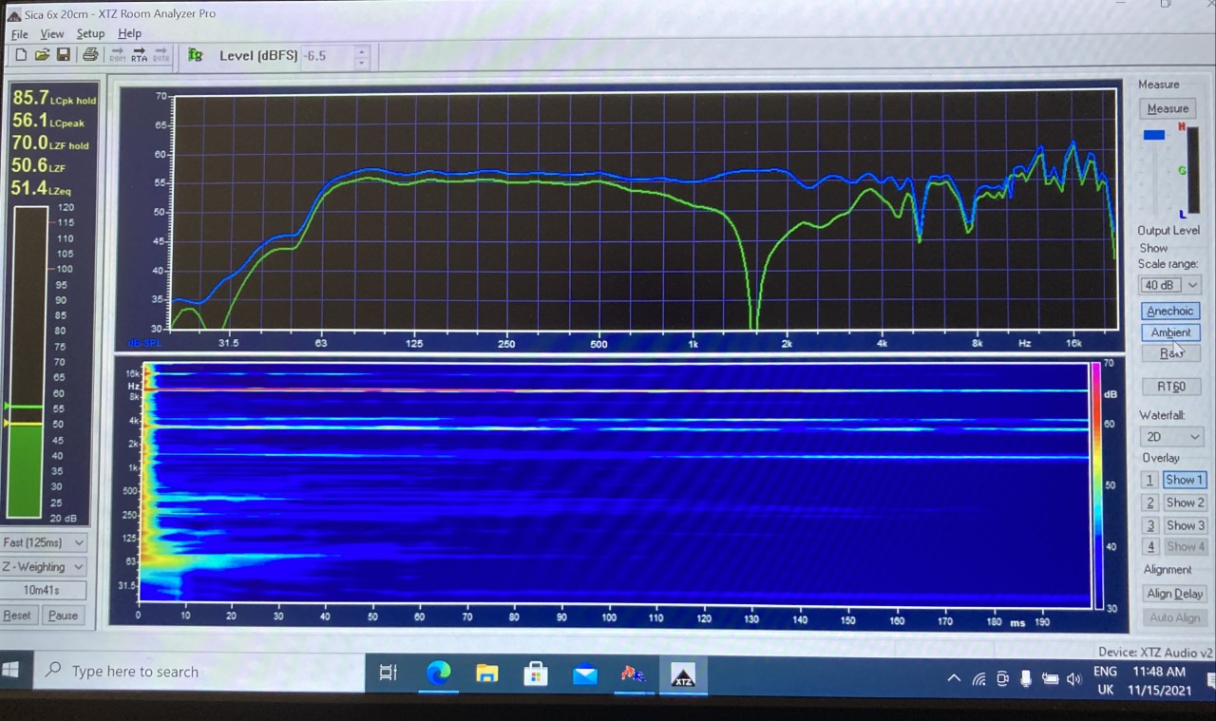Click the Measure button

(x=1168, y=108)
